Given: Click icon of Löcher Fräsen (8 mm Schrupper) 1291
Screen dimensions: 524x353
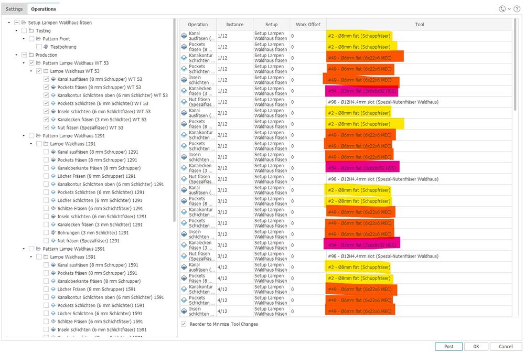Looking at the screenshot, I should (53, 176).
